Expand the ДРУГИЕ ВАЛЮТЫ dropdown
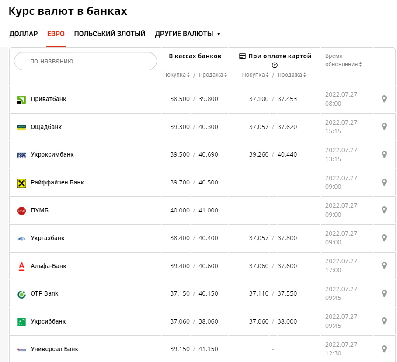This screenshot has width=397, height=362. coord(188,34)
